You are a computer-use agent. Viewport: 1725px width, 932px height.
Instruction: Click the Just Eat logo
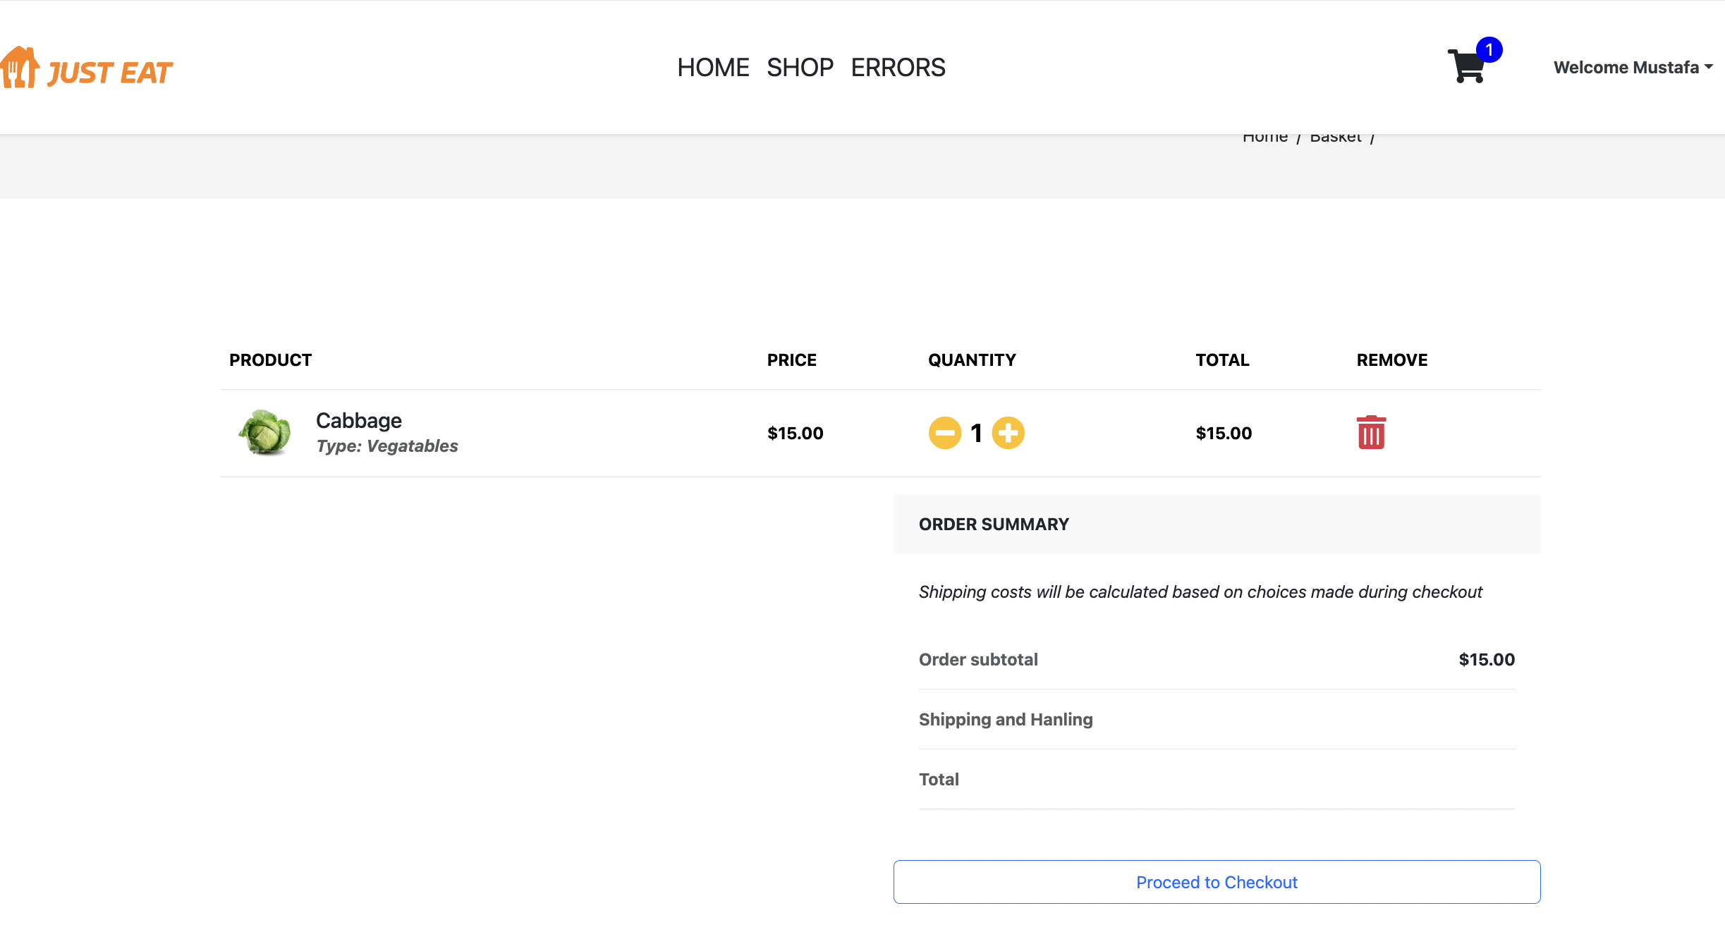(87, 68)
